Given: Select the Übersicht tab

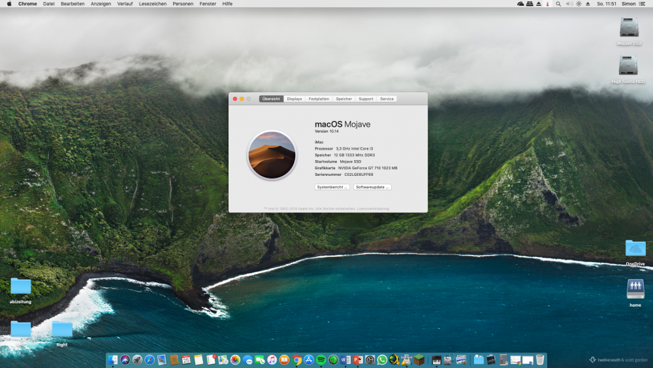Looking at the screenshot, I should coord(271,99).
